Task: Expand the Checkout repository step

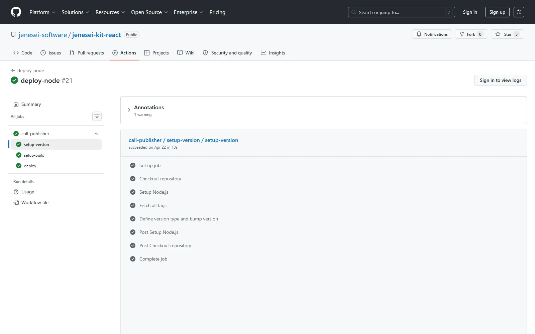Action: pos(324,179)
